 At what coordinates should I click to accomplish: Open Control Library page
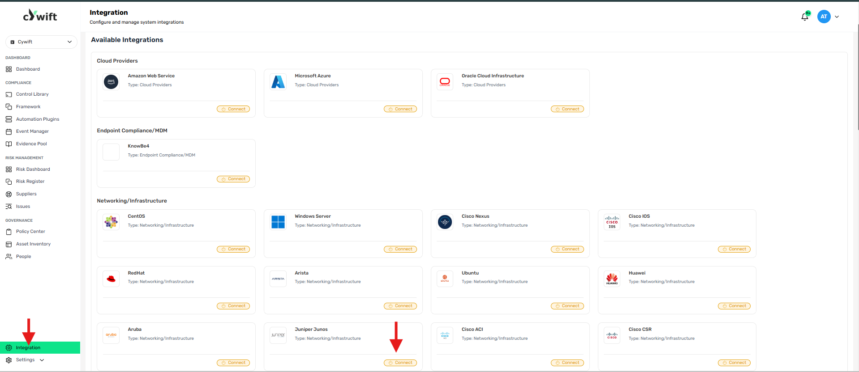coord(32,94)
